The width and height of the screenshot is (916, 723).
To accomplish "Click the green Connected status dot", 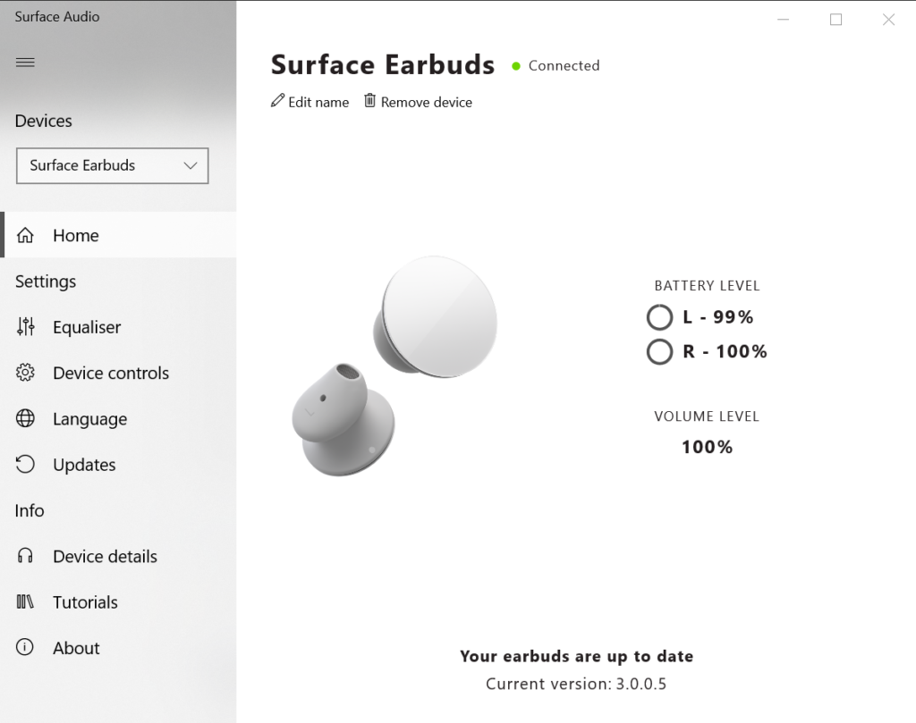I will (x=514, y=65).
